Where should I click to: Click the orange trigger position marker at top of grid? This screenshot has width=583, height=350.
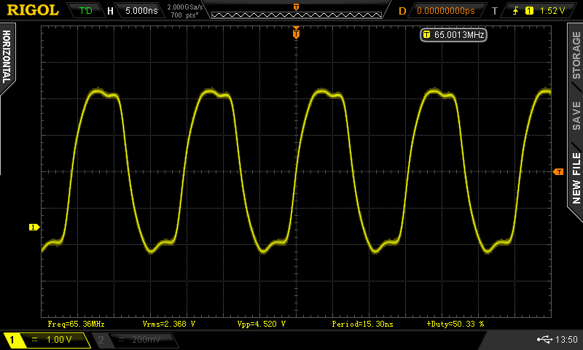(296, 33)
